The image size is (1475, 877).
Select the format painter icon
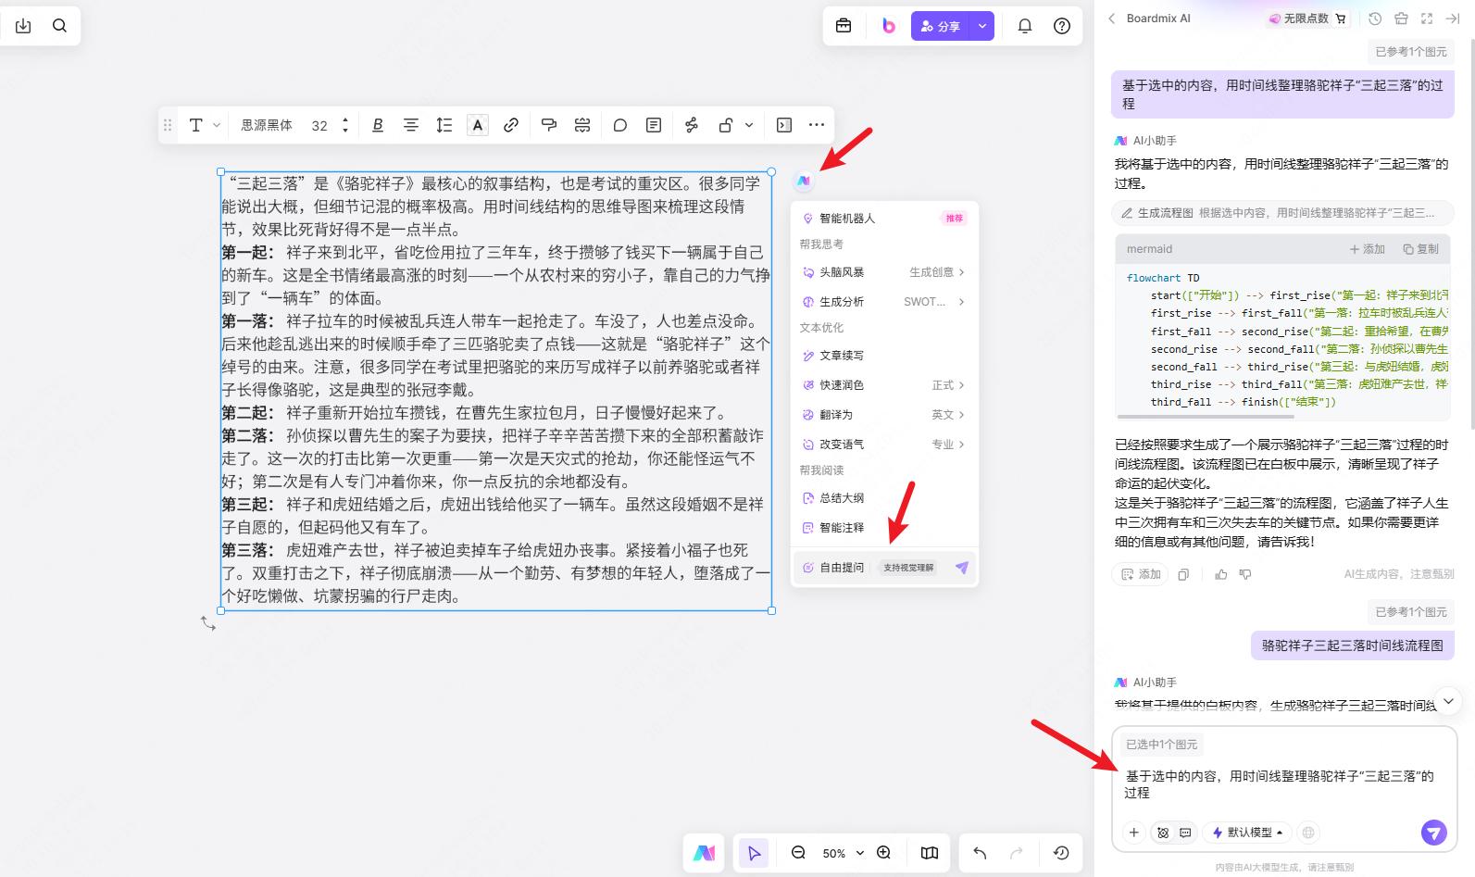click(x=548, y=125)
